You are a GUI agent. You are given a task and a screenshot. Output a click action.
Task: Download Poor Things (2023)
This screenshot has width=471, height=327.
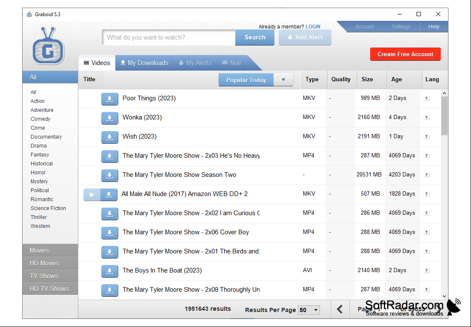109,99
